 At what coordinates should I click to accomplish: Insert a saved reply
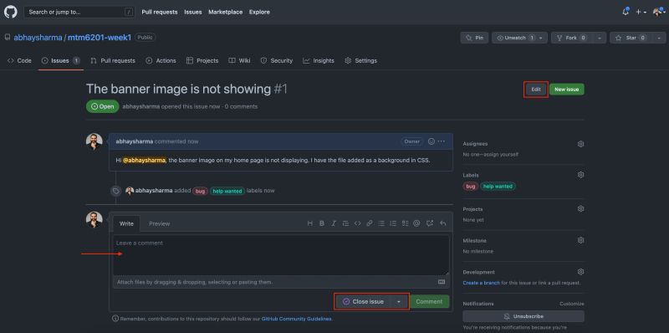[443, 223]
